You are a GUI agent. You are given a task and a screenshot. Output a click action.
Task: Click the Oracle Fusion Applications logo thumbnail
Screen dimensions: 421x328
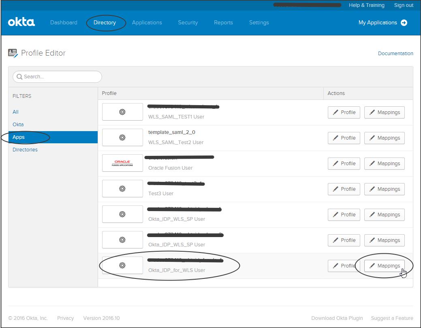click(x=122, y=163)
